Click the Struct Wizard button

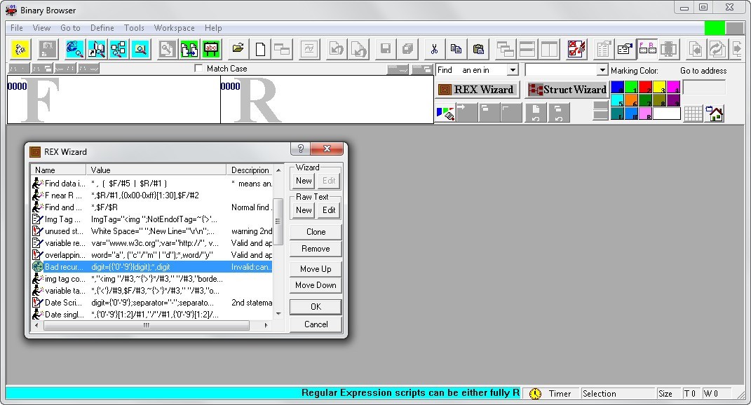[x=567, y=90]
